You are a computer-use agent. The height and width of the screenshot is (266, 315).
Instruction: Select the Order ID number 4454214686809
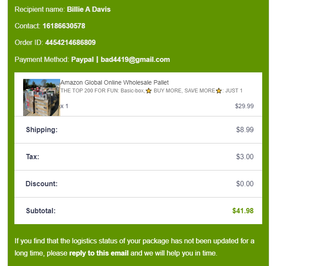click(x=70, y=43)
